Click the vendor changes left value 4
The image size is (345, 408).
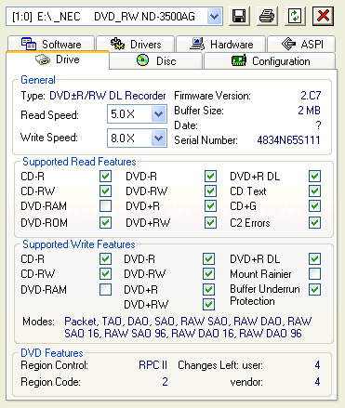coord(317,382)
